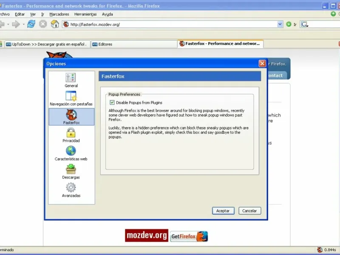Click the URL address field
Image resolution: width=340 pixels, height=255 pixels.
click(x=173, y=24)
